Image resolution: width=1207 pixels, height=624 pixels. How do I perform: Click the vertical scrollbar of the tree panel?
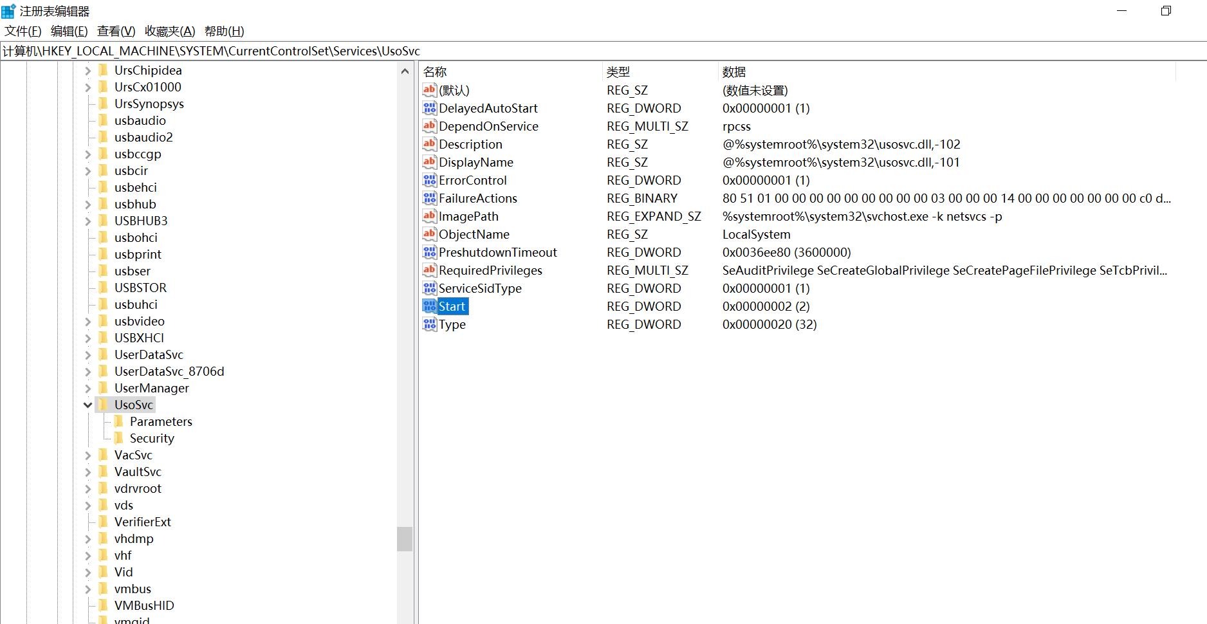(405, 540)
